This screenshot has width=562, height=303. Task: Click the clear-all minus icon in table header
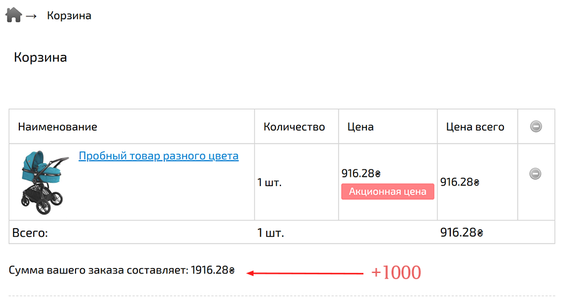pyautogui.click(x=535, y=127)
